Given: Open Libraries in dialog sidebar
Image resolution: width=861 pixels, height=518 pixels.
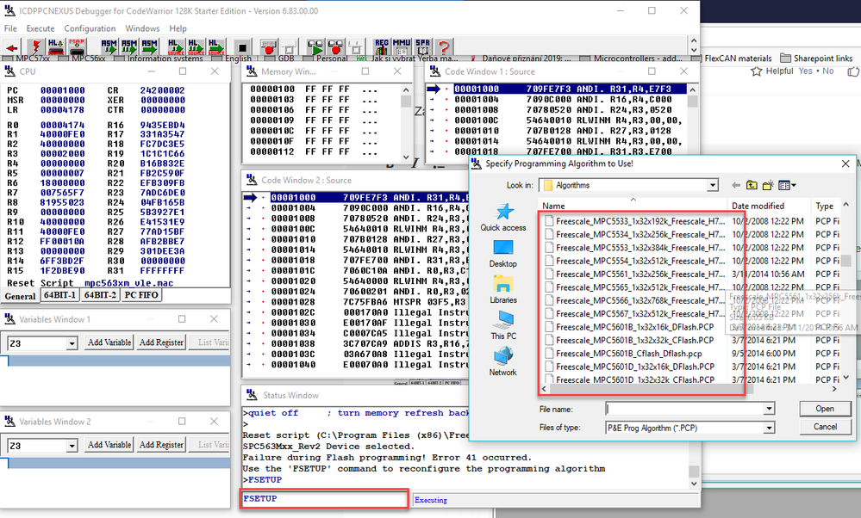Looking at the screenshot, I should [503, 290].
